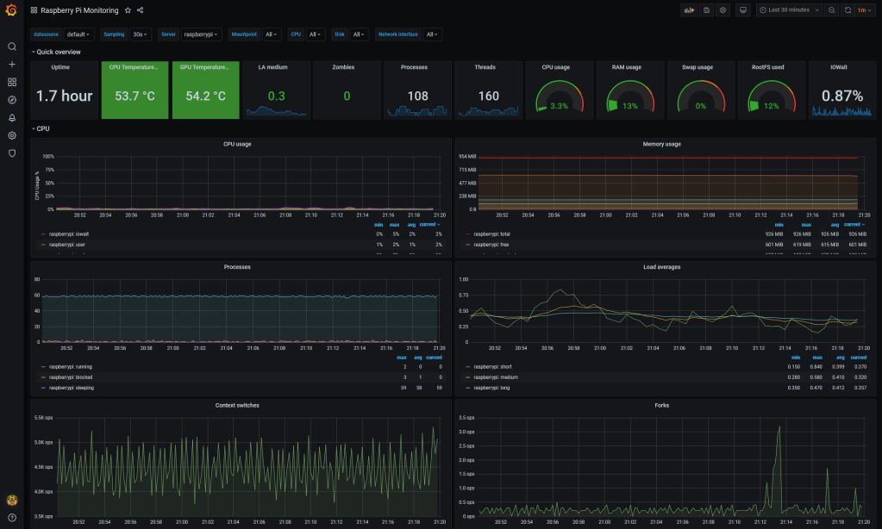Image resolution: width=882 pixels, height=529 pixels.
Task: Share the dashboard using share icon
Action: click(140, 10)
